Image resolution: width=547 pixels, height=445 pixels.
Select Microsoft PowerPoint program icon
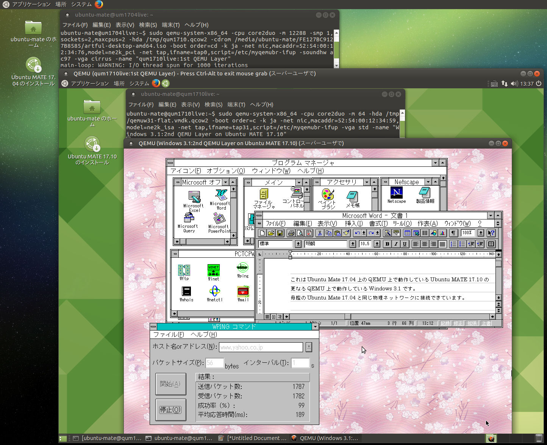click(219, 223)
